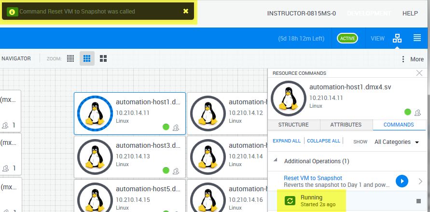This screenshot has height=212, width=430.
Task: Open the More options menu
Action: [x=413, y=59]
